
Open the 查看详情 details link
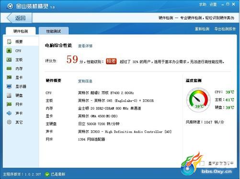coord(85,46)
